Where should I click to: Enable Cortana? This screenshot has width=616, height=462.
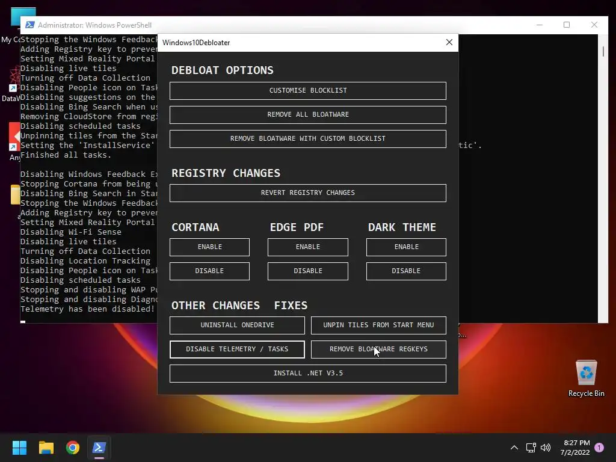coord(209,247)
